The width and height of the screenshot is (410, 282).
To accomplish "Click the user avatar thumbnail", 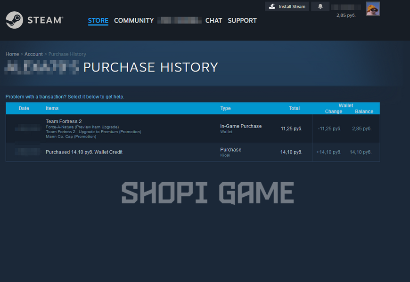I will point(373,9).
